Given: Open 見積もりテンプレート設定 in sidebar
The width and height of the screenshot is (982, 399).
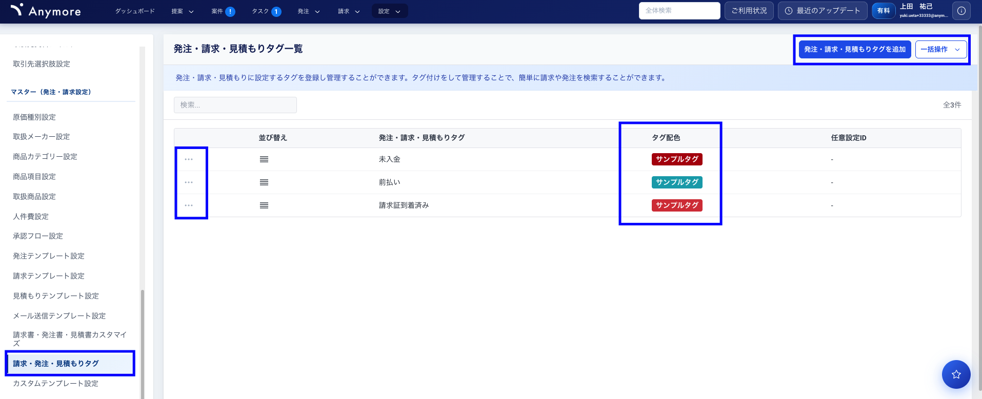Looking at the screenshot, I should point(56,296).
